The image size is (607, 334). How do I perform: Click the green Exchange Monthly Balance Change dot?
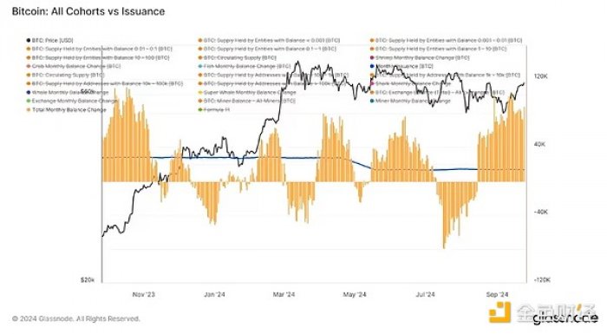coord(29,102)
